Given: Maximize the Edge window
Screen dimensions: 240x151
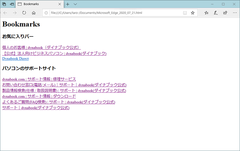Looking at the screenshot, I should (223, 4).
